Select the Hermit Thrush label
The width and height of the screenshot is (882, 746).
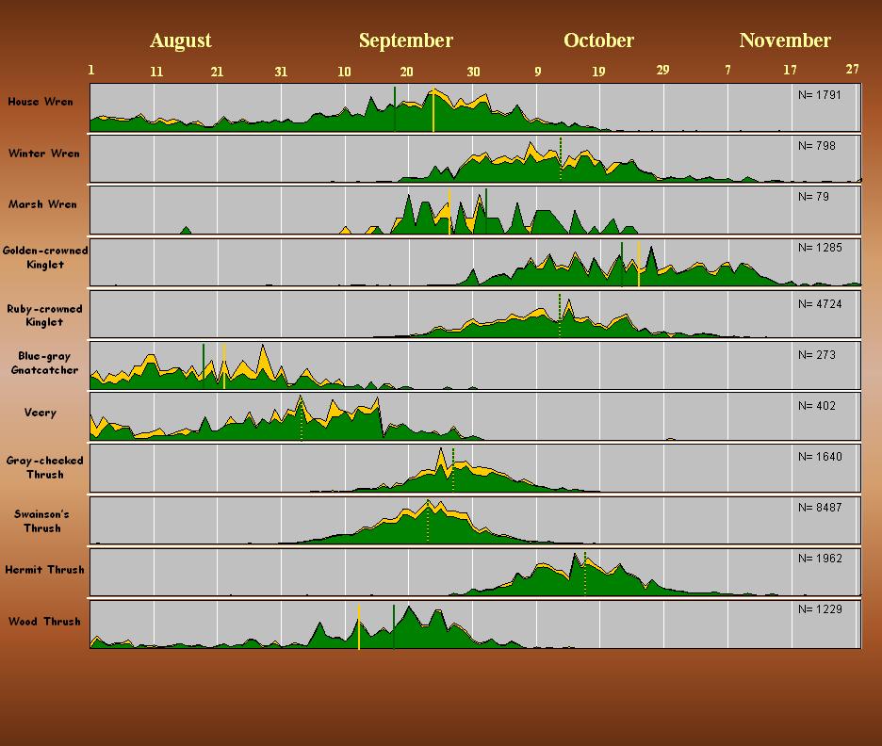point(44,570)
